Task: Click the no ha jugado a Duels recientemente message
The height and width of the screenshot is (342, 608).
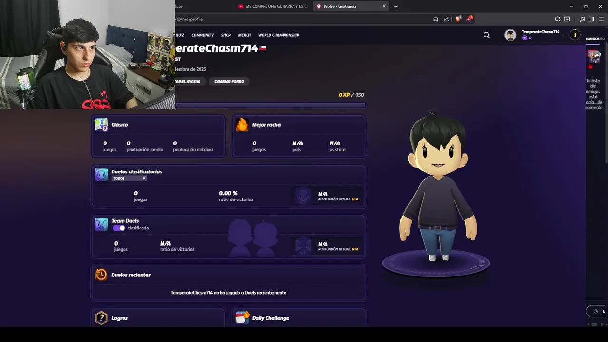Action: coord(228,293)
